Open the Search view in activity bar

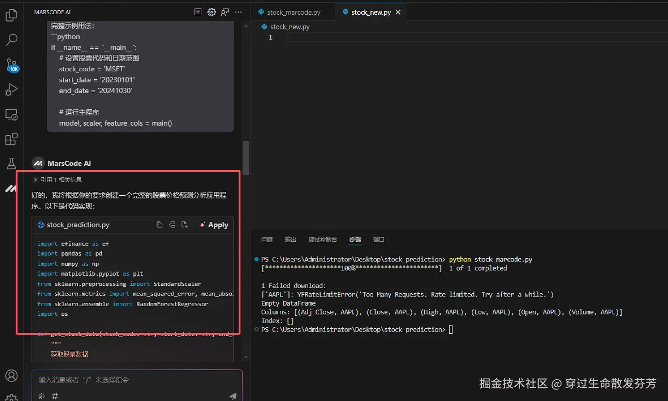click(12, 40)
